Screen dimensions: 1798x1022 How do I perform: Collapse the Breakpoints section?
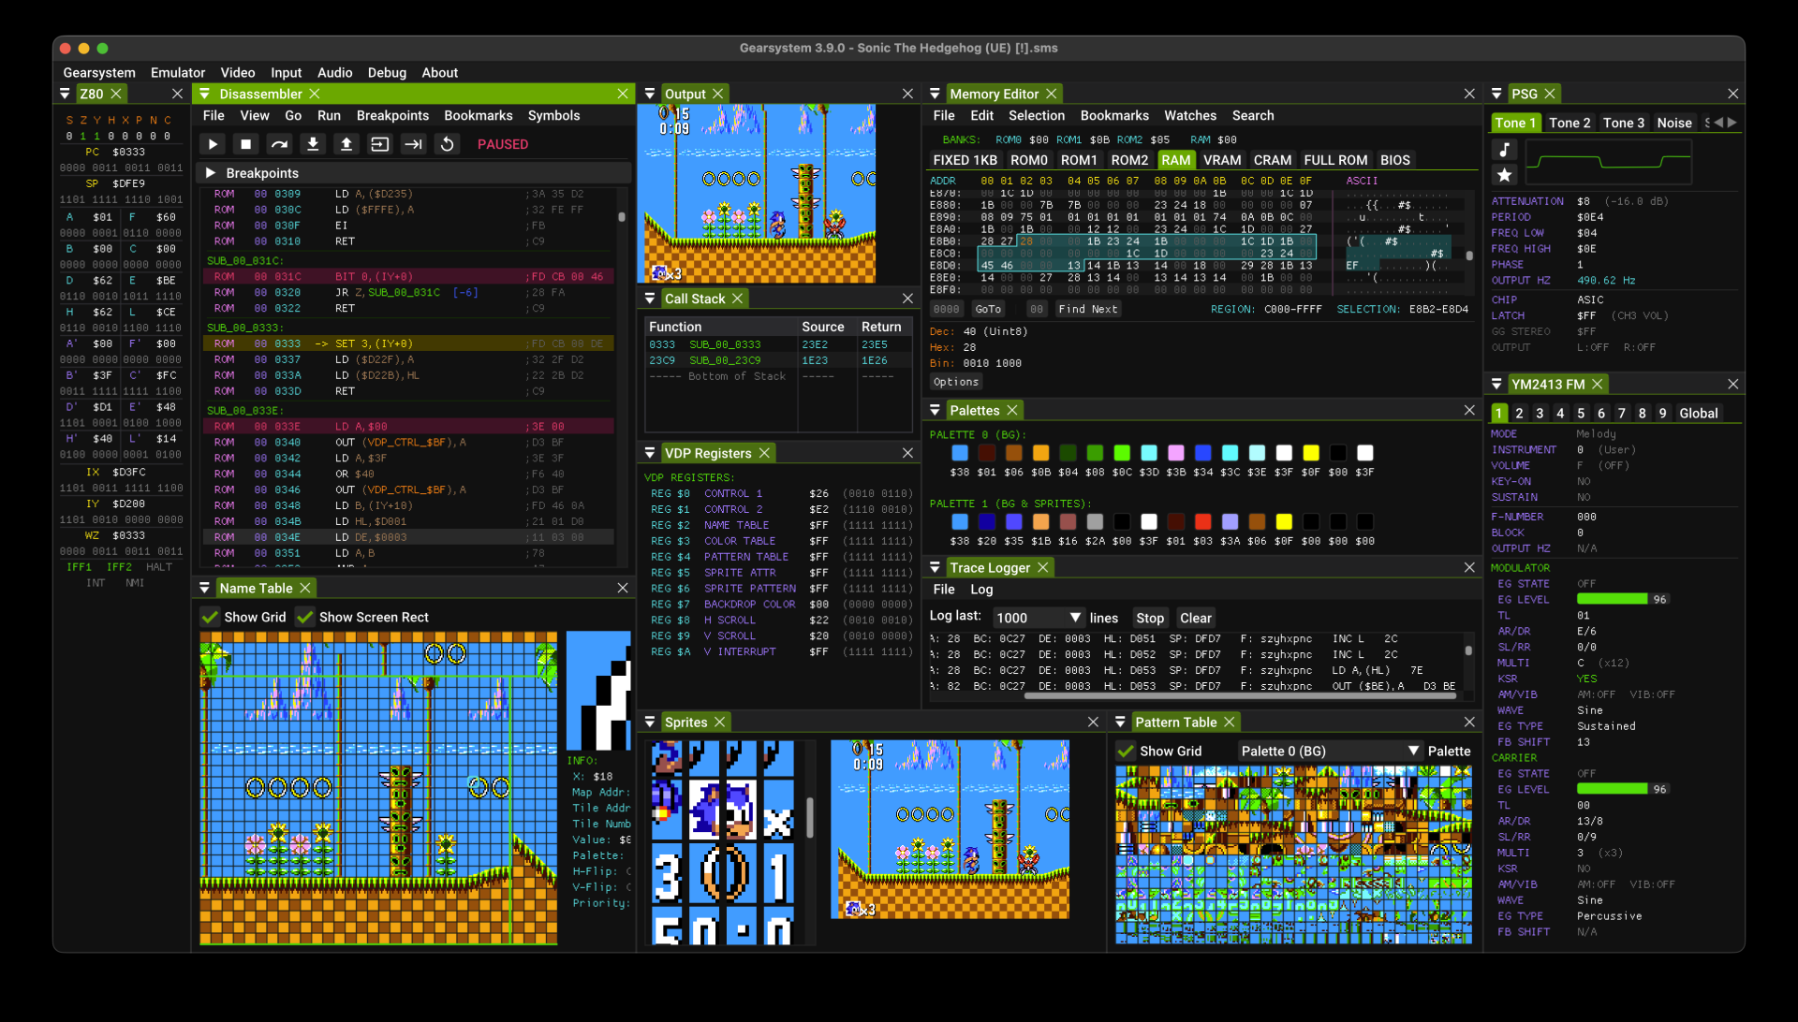(x=212, y=172)
